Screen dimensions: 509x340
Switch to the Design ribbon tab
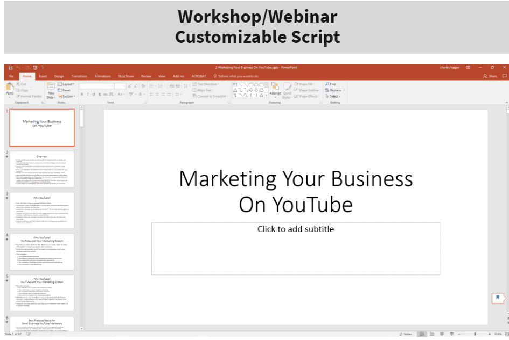point(59,76)
